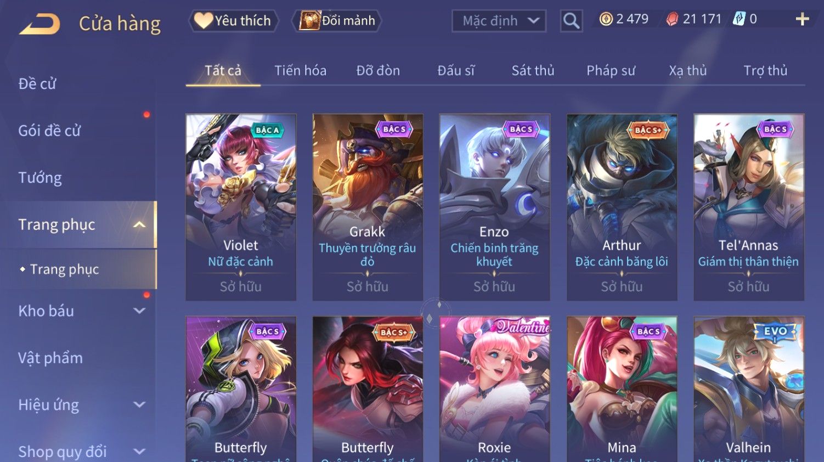Tap the red ruby currency icon
This screenshot has width=824, height=462.
(672, 19)
